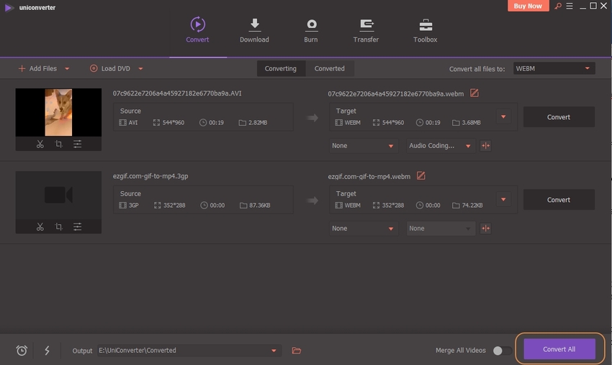Go to the Download section
Image resolution: width=612 pixels, height=365 pixels.
pyautogui.click(x=254, y=30)
